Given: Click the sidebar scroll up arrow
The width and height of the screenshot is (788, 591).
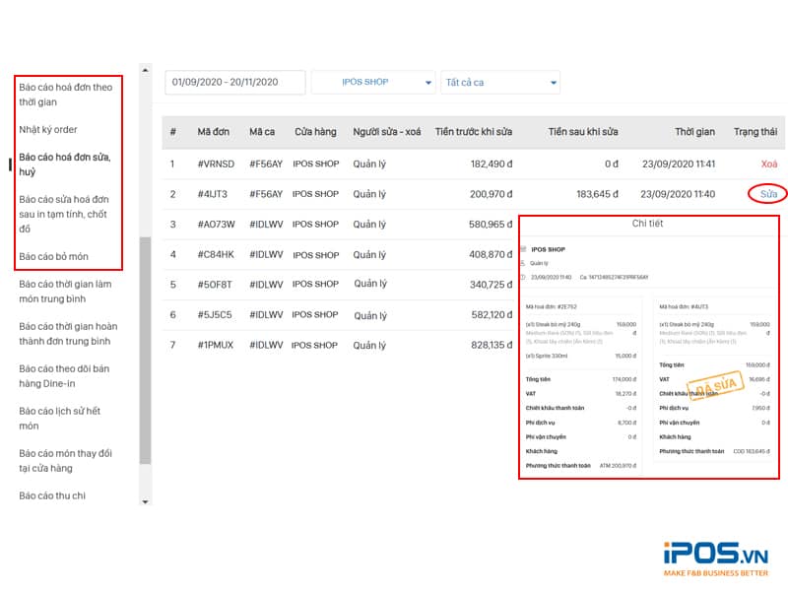Looking at the screenshot, I should 146,70.
